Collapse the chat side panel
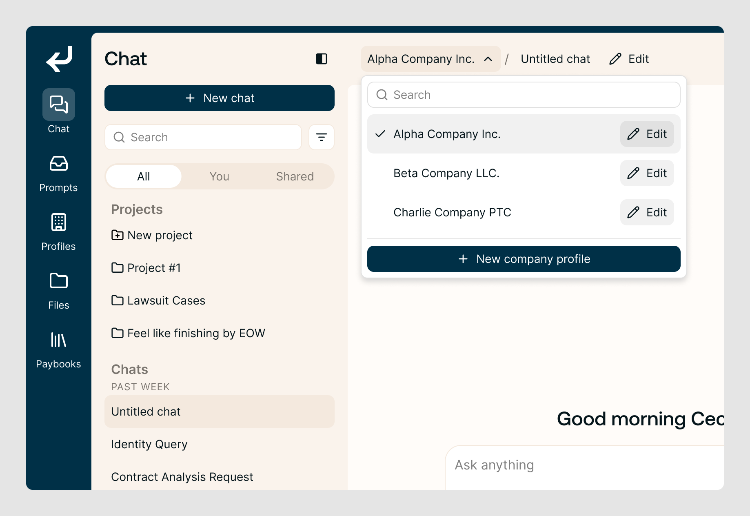Screen dimensions: 750x516 tap(322, 59)
